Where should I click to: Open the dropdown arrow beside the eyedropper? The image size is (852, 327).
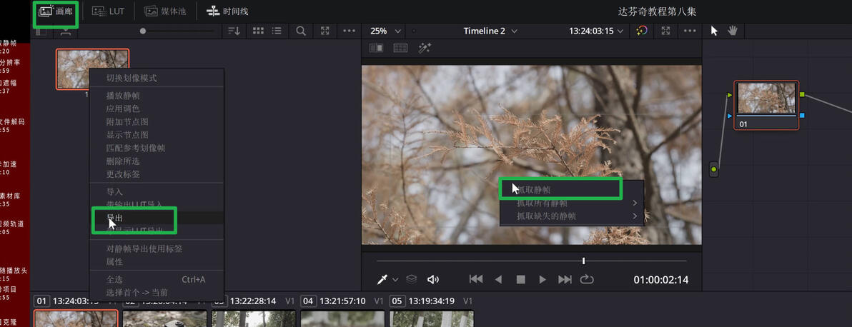[395, 280]
